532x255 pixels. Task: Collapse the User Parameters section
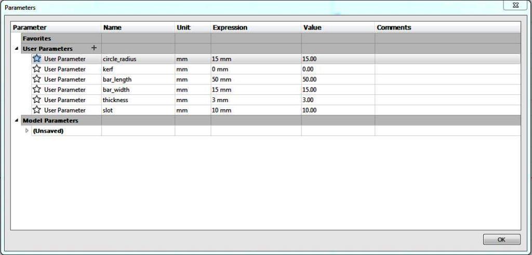pos(16,48)
